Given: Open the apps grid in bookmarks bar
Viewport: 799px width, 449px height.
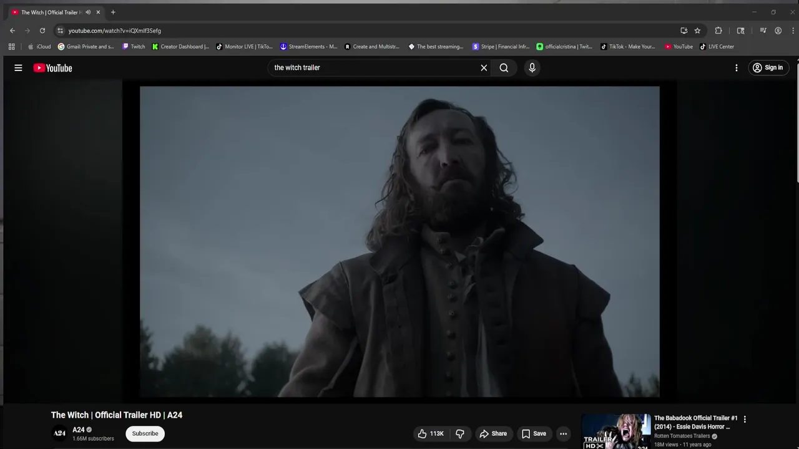Looking at the screenshot, I should (11, 47).
